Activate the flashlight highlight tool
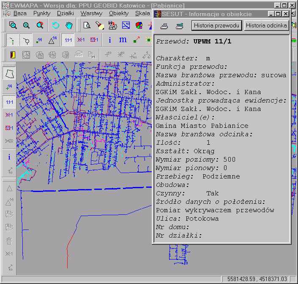Screen dimensions: 298x284 click(99, 25)
